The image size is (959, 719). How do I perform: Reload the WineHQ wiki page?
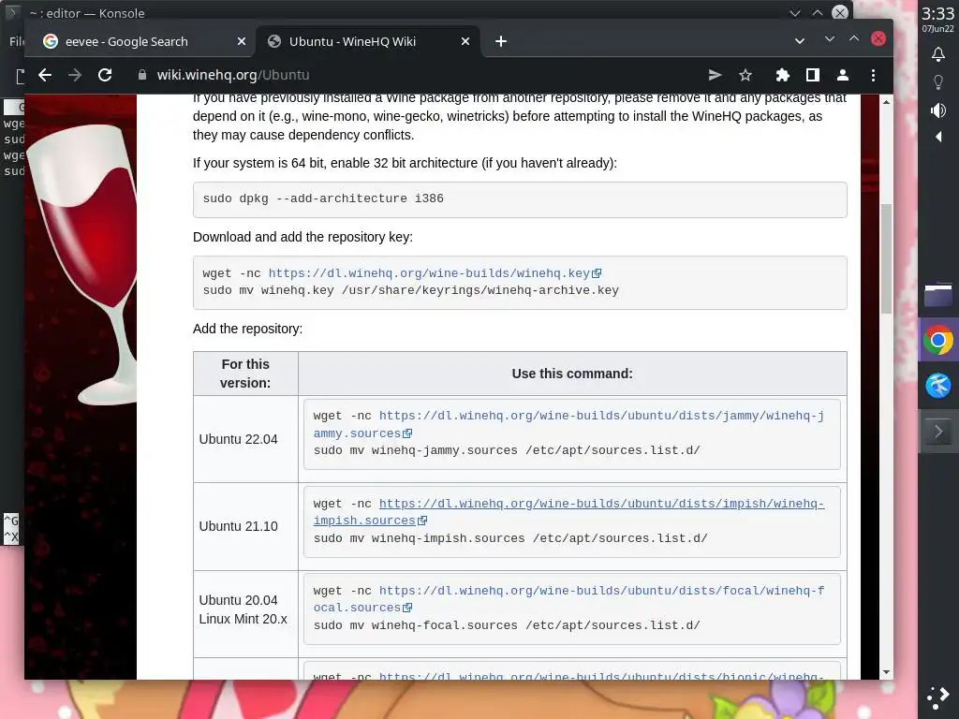click(105, 75)
